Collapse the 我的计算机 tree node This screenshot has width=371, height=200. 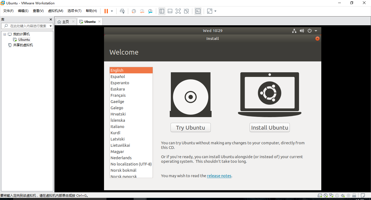(5, 34)
